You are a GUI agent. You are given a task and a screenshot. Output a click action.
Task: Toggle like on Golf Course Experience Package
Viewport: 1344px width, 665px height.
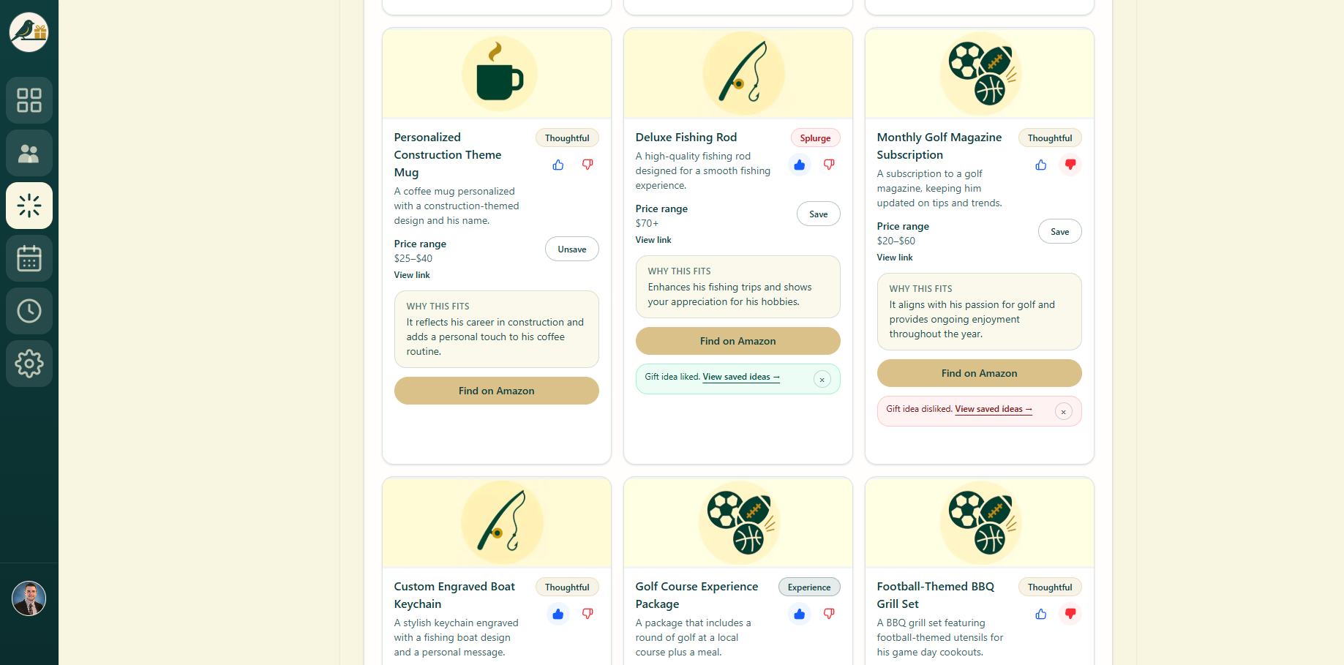[799, 614]
